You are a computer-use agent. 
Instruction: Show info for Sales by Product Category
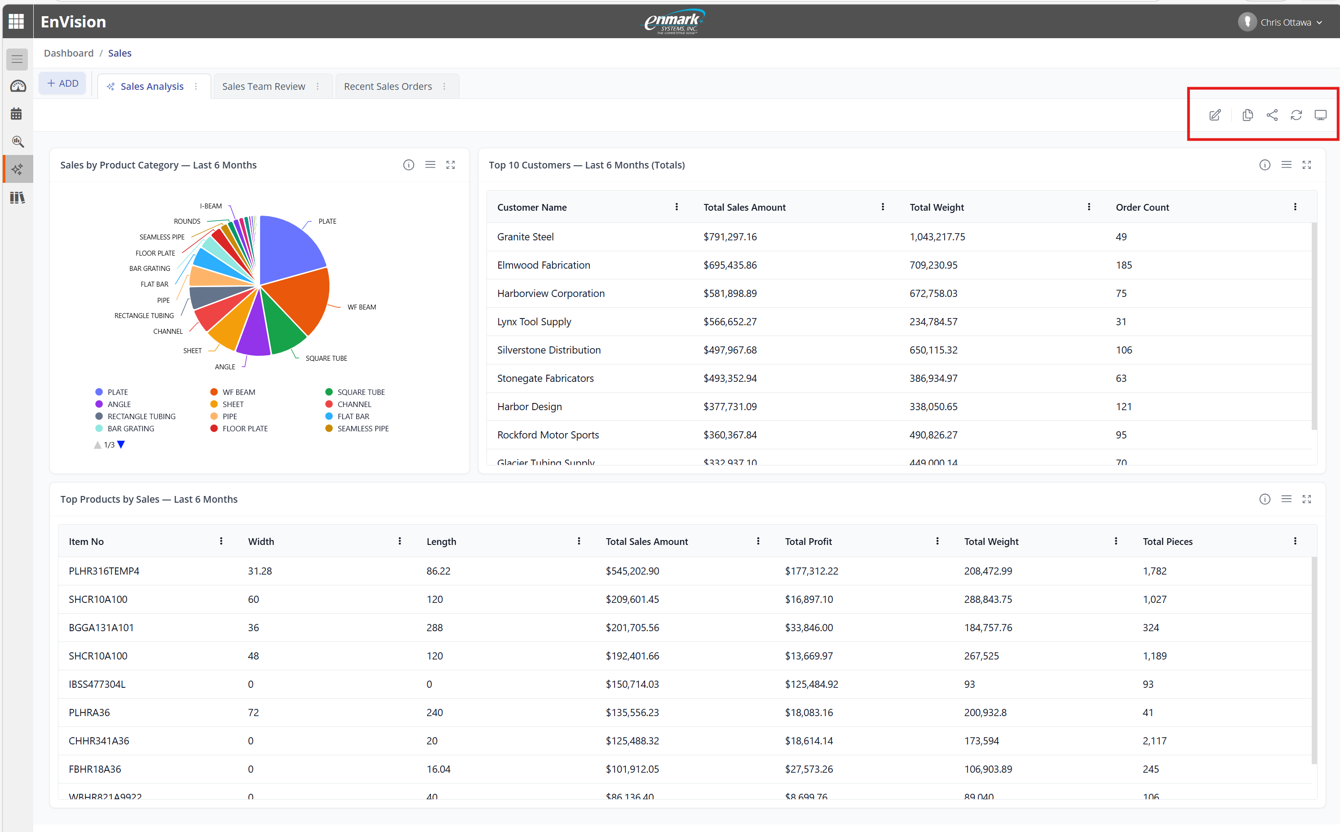(x=408, y=165)
